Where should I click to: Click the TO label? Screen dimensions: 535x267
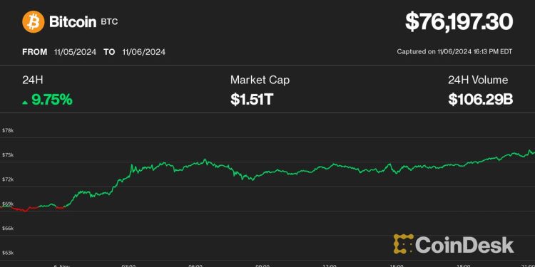pos(109,52)
